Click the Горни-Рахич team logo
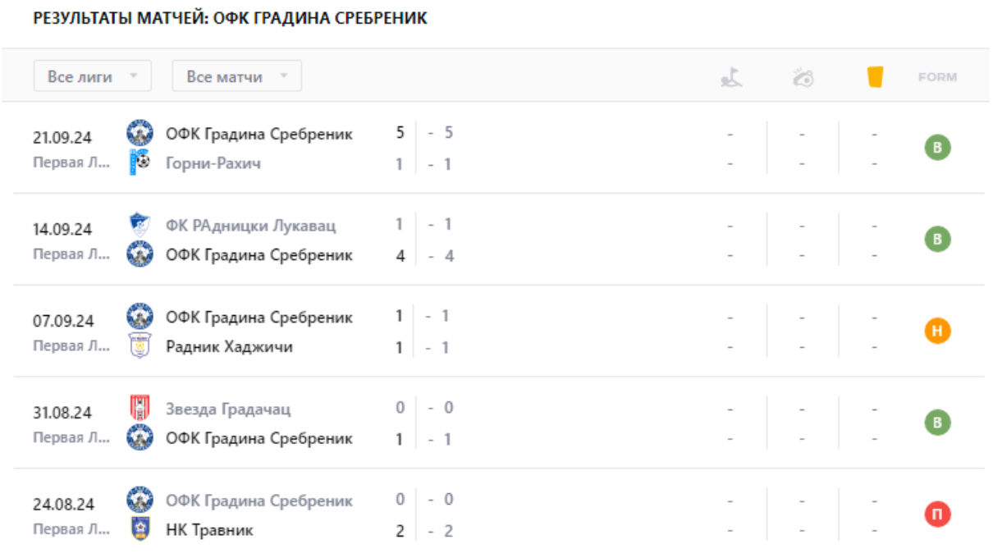 pyautogui.click(x=140, y=163)
